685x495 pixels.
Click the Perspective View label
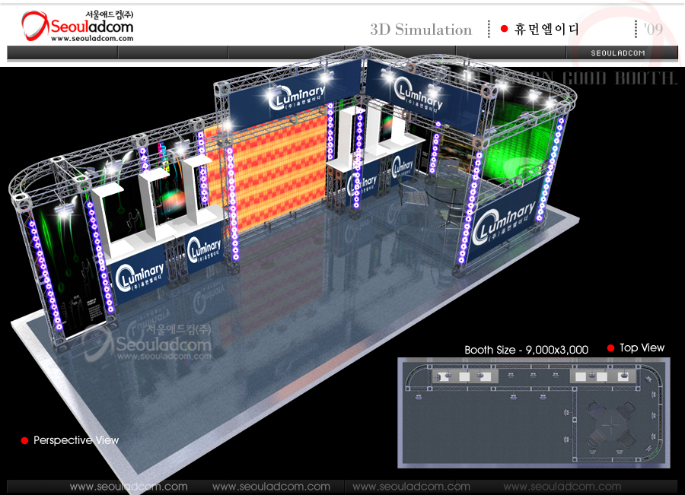point(76,440)
